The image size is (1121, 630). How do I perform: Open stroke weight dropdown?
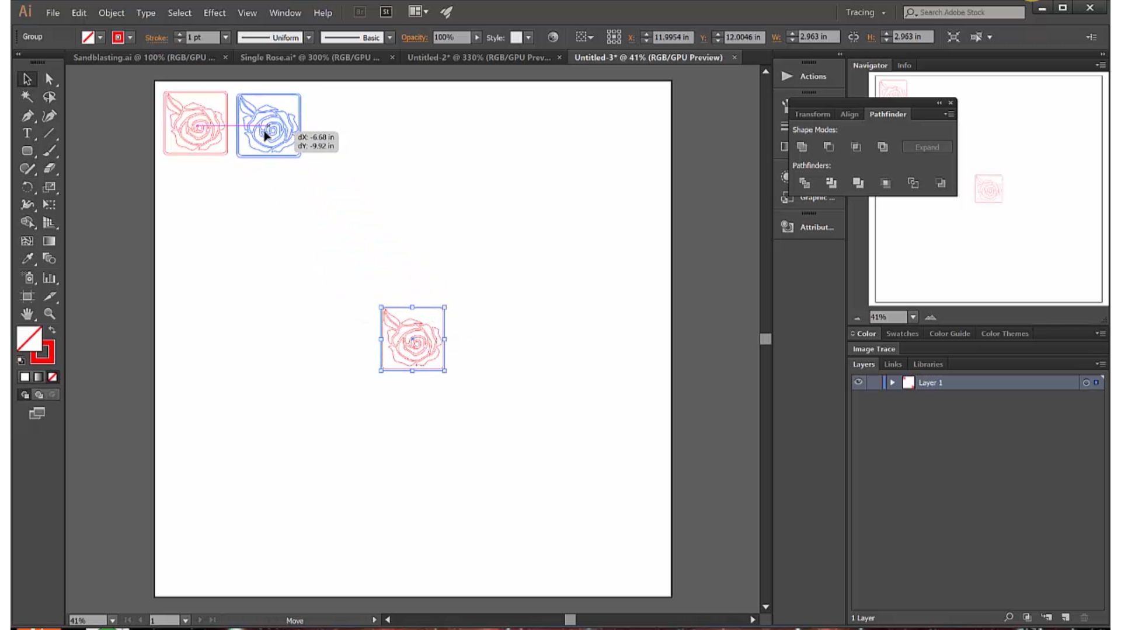click(x=225, y=37)
